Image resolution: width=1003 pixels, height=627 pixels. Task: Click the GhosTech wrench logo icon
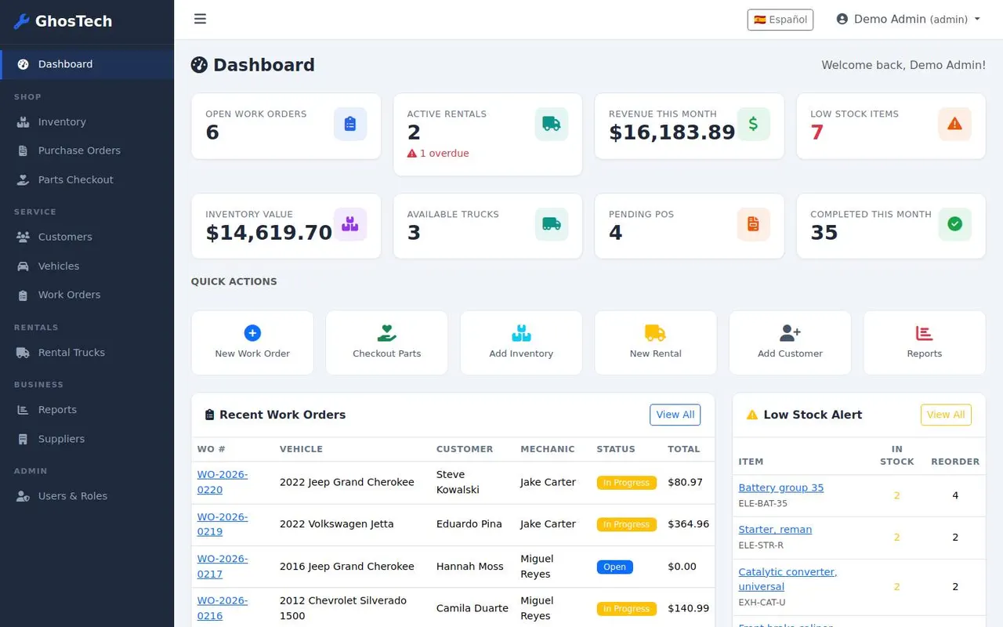click(22, 21)
